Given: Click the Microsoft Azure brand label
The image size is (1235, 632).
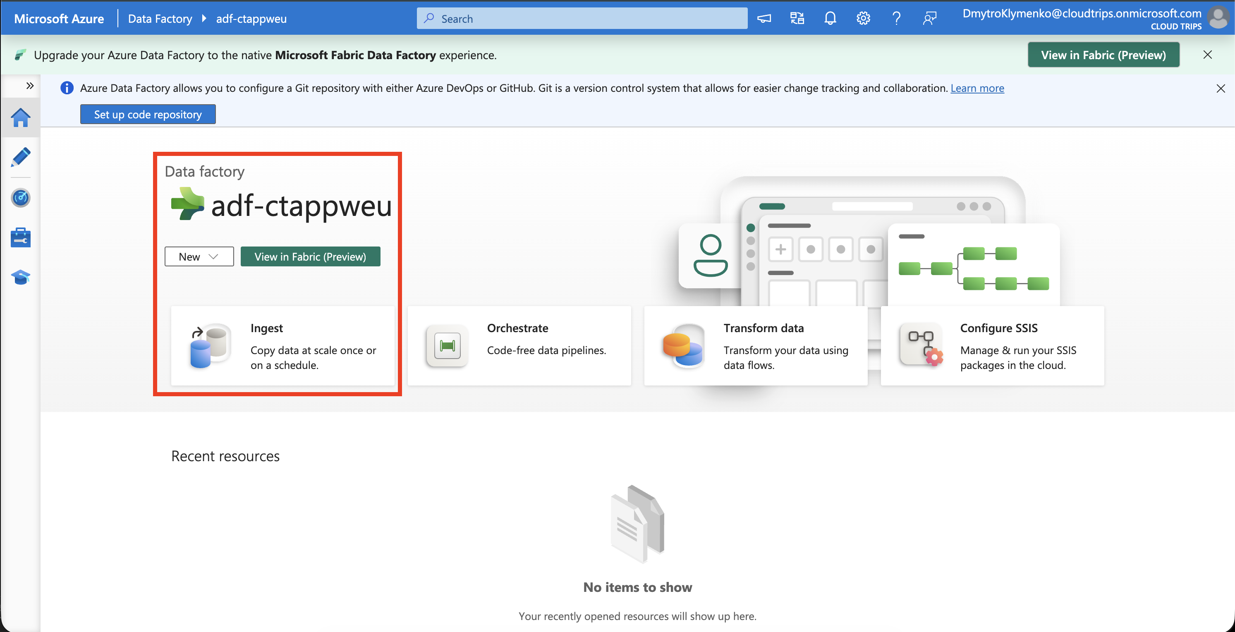Looking at the screenshot, I should click(59, 19).
